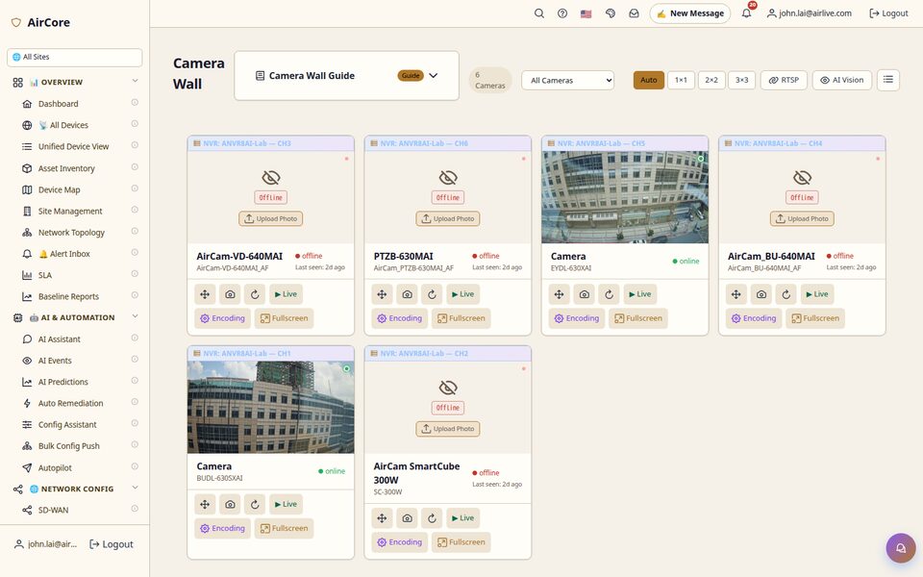
Task: Open the search icon in top bar
Action: [538, 13]
